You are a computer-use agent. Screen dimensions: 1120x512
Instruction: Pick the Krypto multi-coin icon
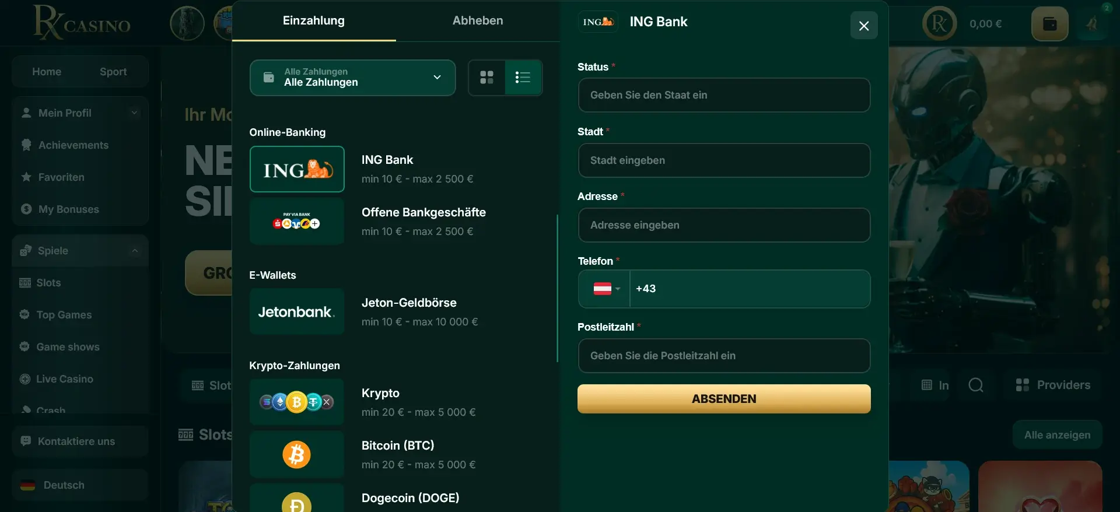pyautogui.click(x=297, y=402)
